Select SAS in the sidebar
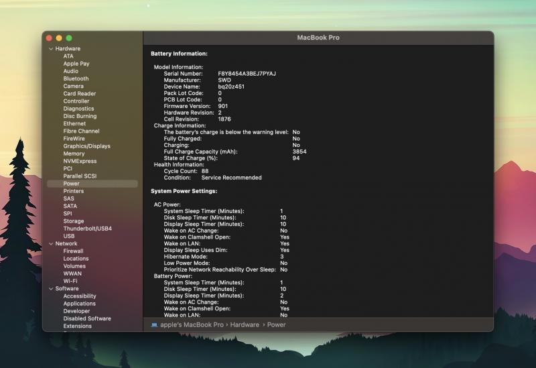The height and width of the screenshot is (368, 536). pos(69,198)
